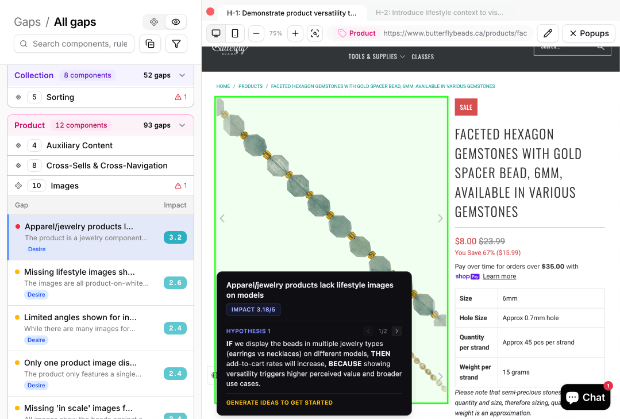Image resolution: width=620 pixels, height=419 pixels.
Task: Show next product image arrow
Action: point(441,218)
